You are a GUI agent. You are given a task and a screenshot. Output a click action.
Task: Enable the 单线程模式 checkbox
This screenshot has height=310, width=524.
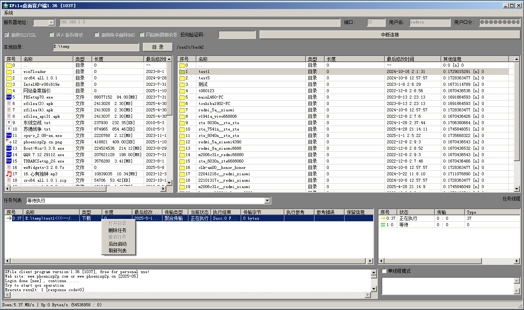point(384,271)
